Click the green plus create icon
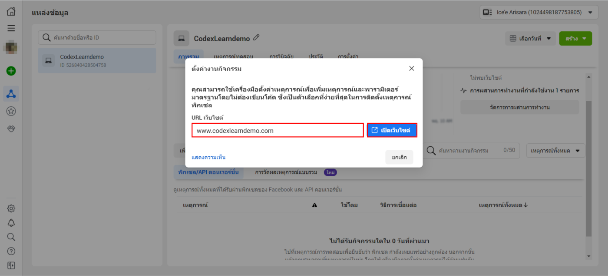The height and width of the screenshot is (277, 608). (11, 71)
